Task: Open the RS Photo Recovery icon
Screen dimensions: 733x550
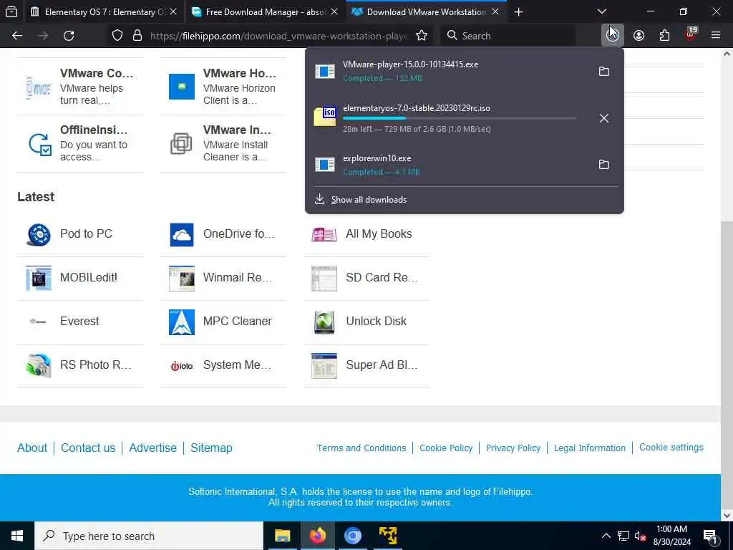Action: tap(39, 365)
